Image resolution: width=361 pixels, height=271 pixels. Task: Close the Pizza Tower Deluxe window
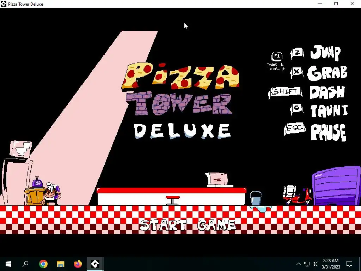tap(352, 4)
